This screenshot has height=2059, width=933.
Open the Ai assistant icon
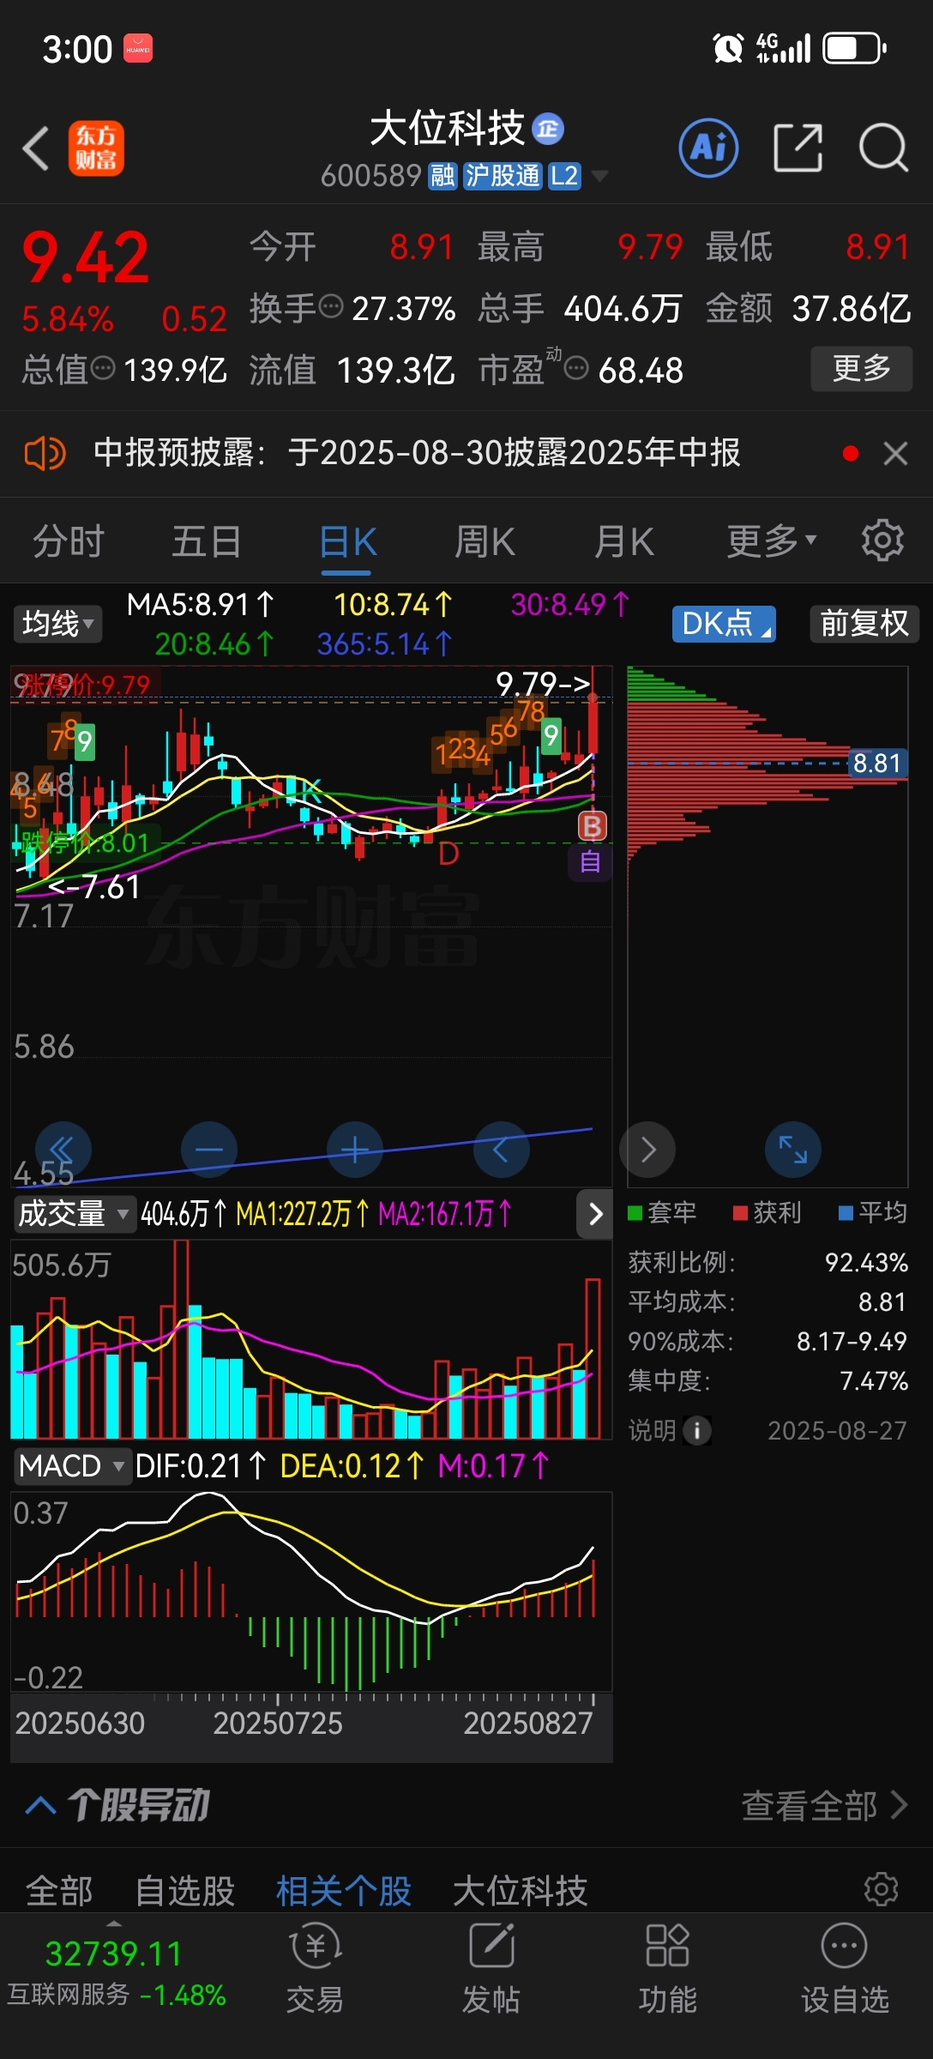coord(708,148)
